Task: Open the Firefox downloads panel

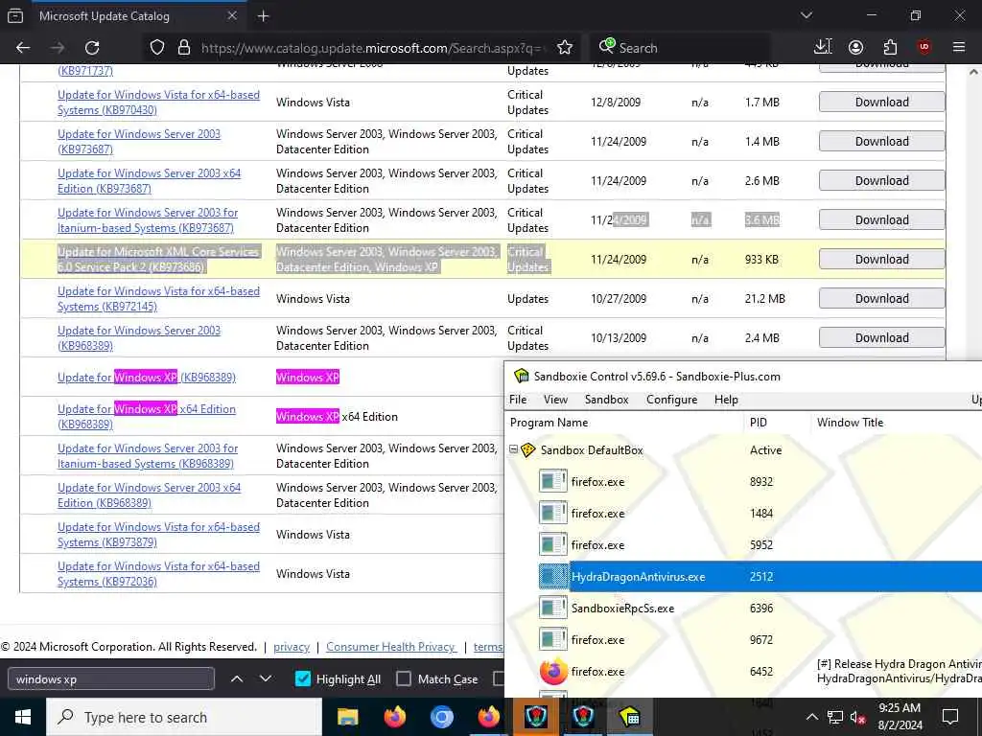Action: (x=822, y=48)
